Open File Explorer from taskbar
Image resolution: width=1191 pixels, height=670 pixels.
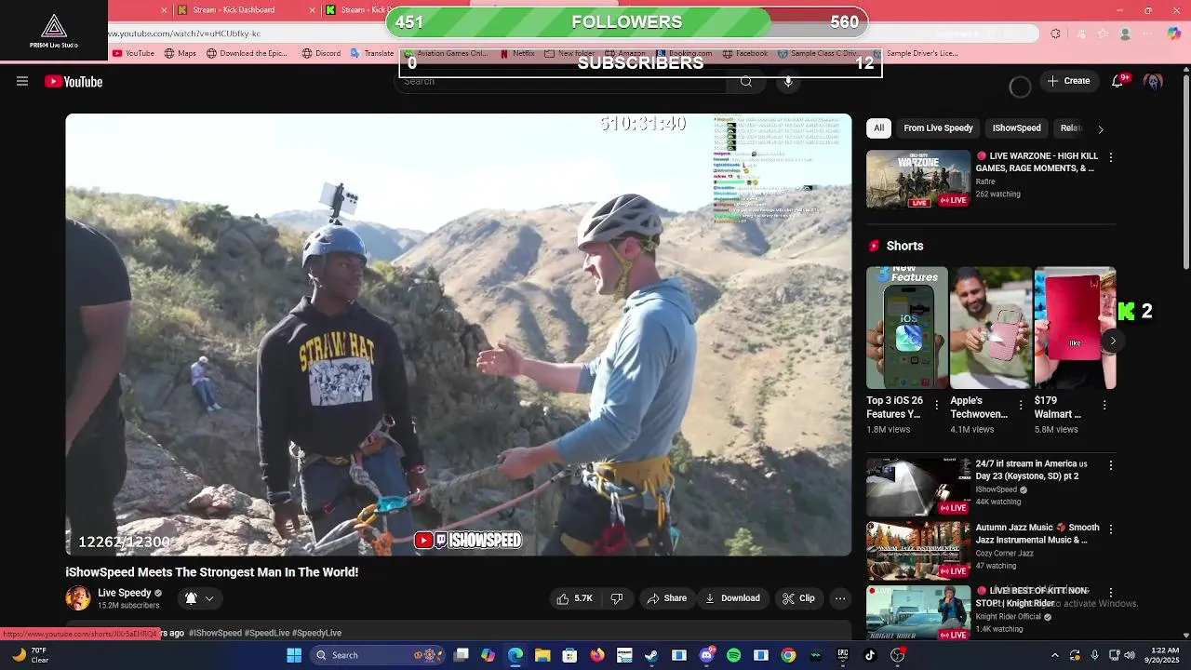(x=542, y=655)
